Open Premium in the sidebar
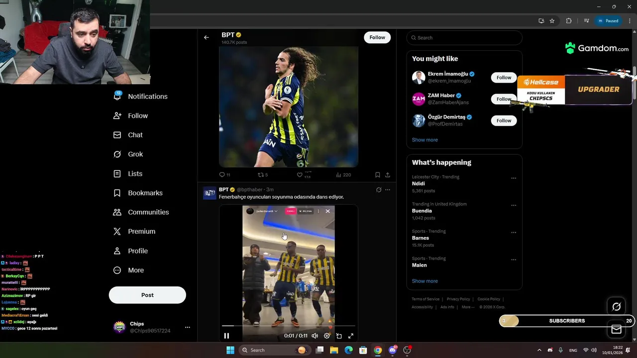Image resolution: width=637 pixels, height=358 pixels. tap(134, 232)
